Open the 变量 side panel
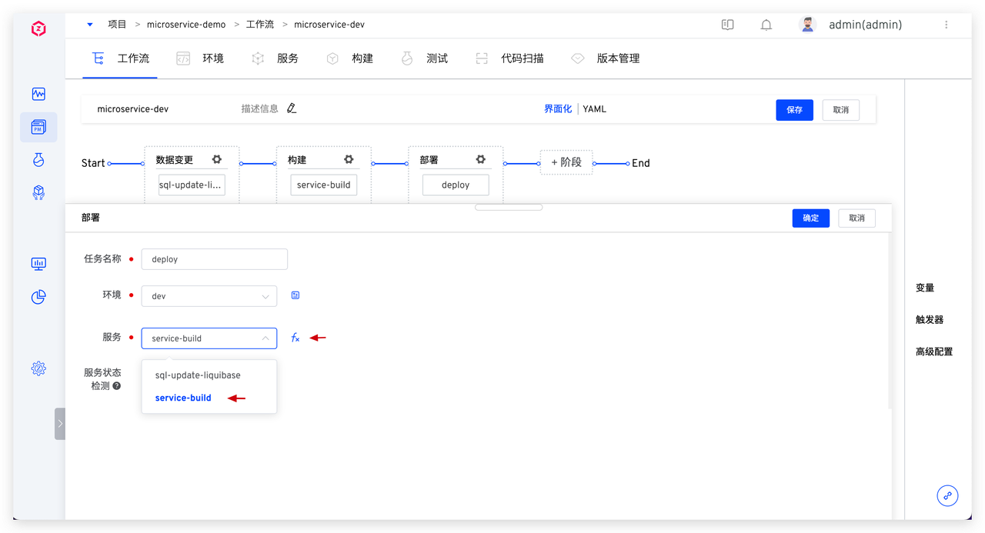This screenshot has width=985, height=533. (x=925, y=288)
